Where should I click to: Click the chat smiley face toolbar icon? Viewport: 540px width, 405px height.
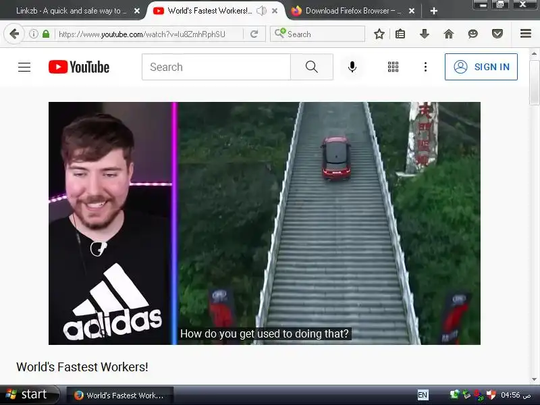point(473,34)
